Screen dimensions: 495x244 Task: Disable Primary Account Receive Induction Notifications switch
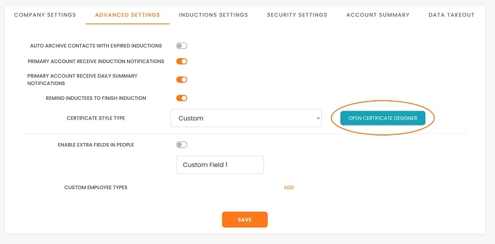[x=182, y=61]
